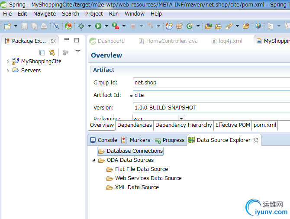
Task: Select the Servers folder
Action: [31, 70]
